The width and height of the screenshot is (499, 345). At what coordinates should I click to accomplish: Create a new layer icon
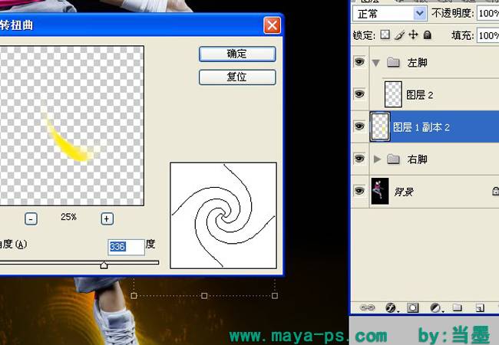click(480, 307)
